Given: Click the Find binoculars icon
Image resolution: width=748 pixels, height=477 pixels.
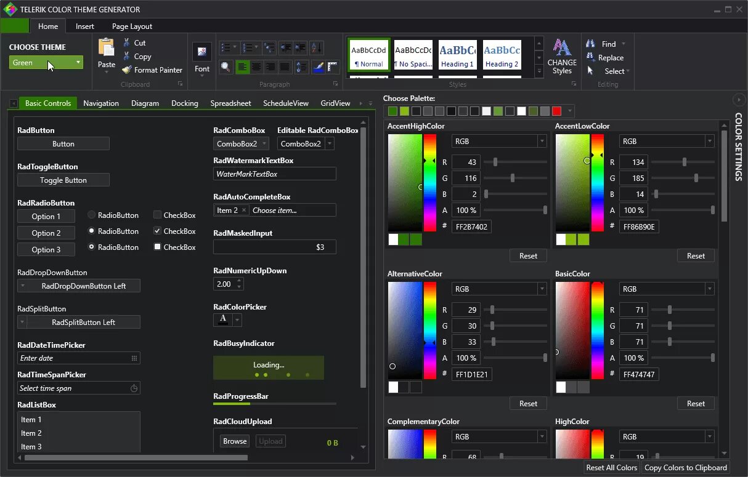Looking at the screenshot, I should 590,44.
